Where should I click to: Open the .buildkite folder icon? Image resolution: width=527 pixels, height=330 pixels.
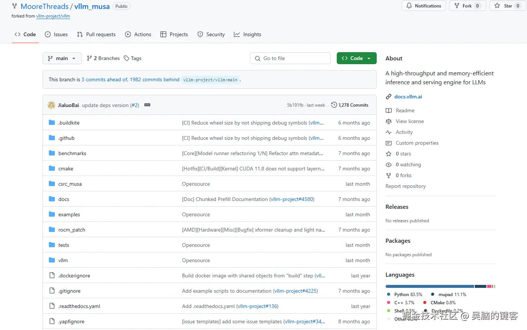click(x=52, y=123)
